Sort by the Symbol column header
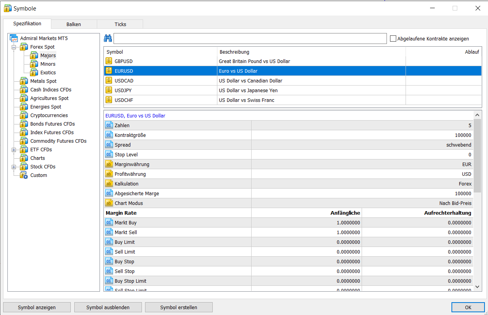 pos(160,52)
